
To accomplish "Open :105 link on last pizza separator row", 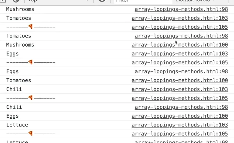I will tap(180, 134).
